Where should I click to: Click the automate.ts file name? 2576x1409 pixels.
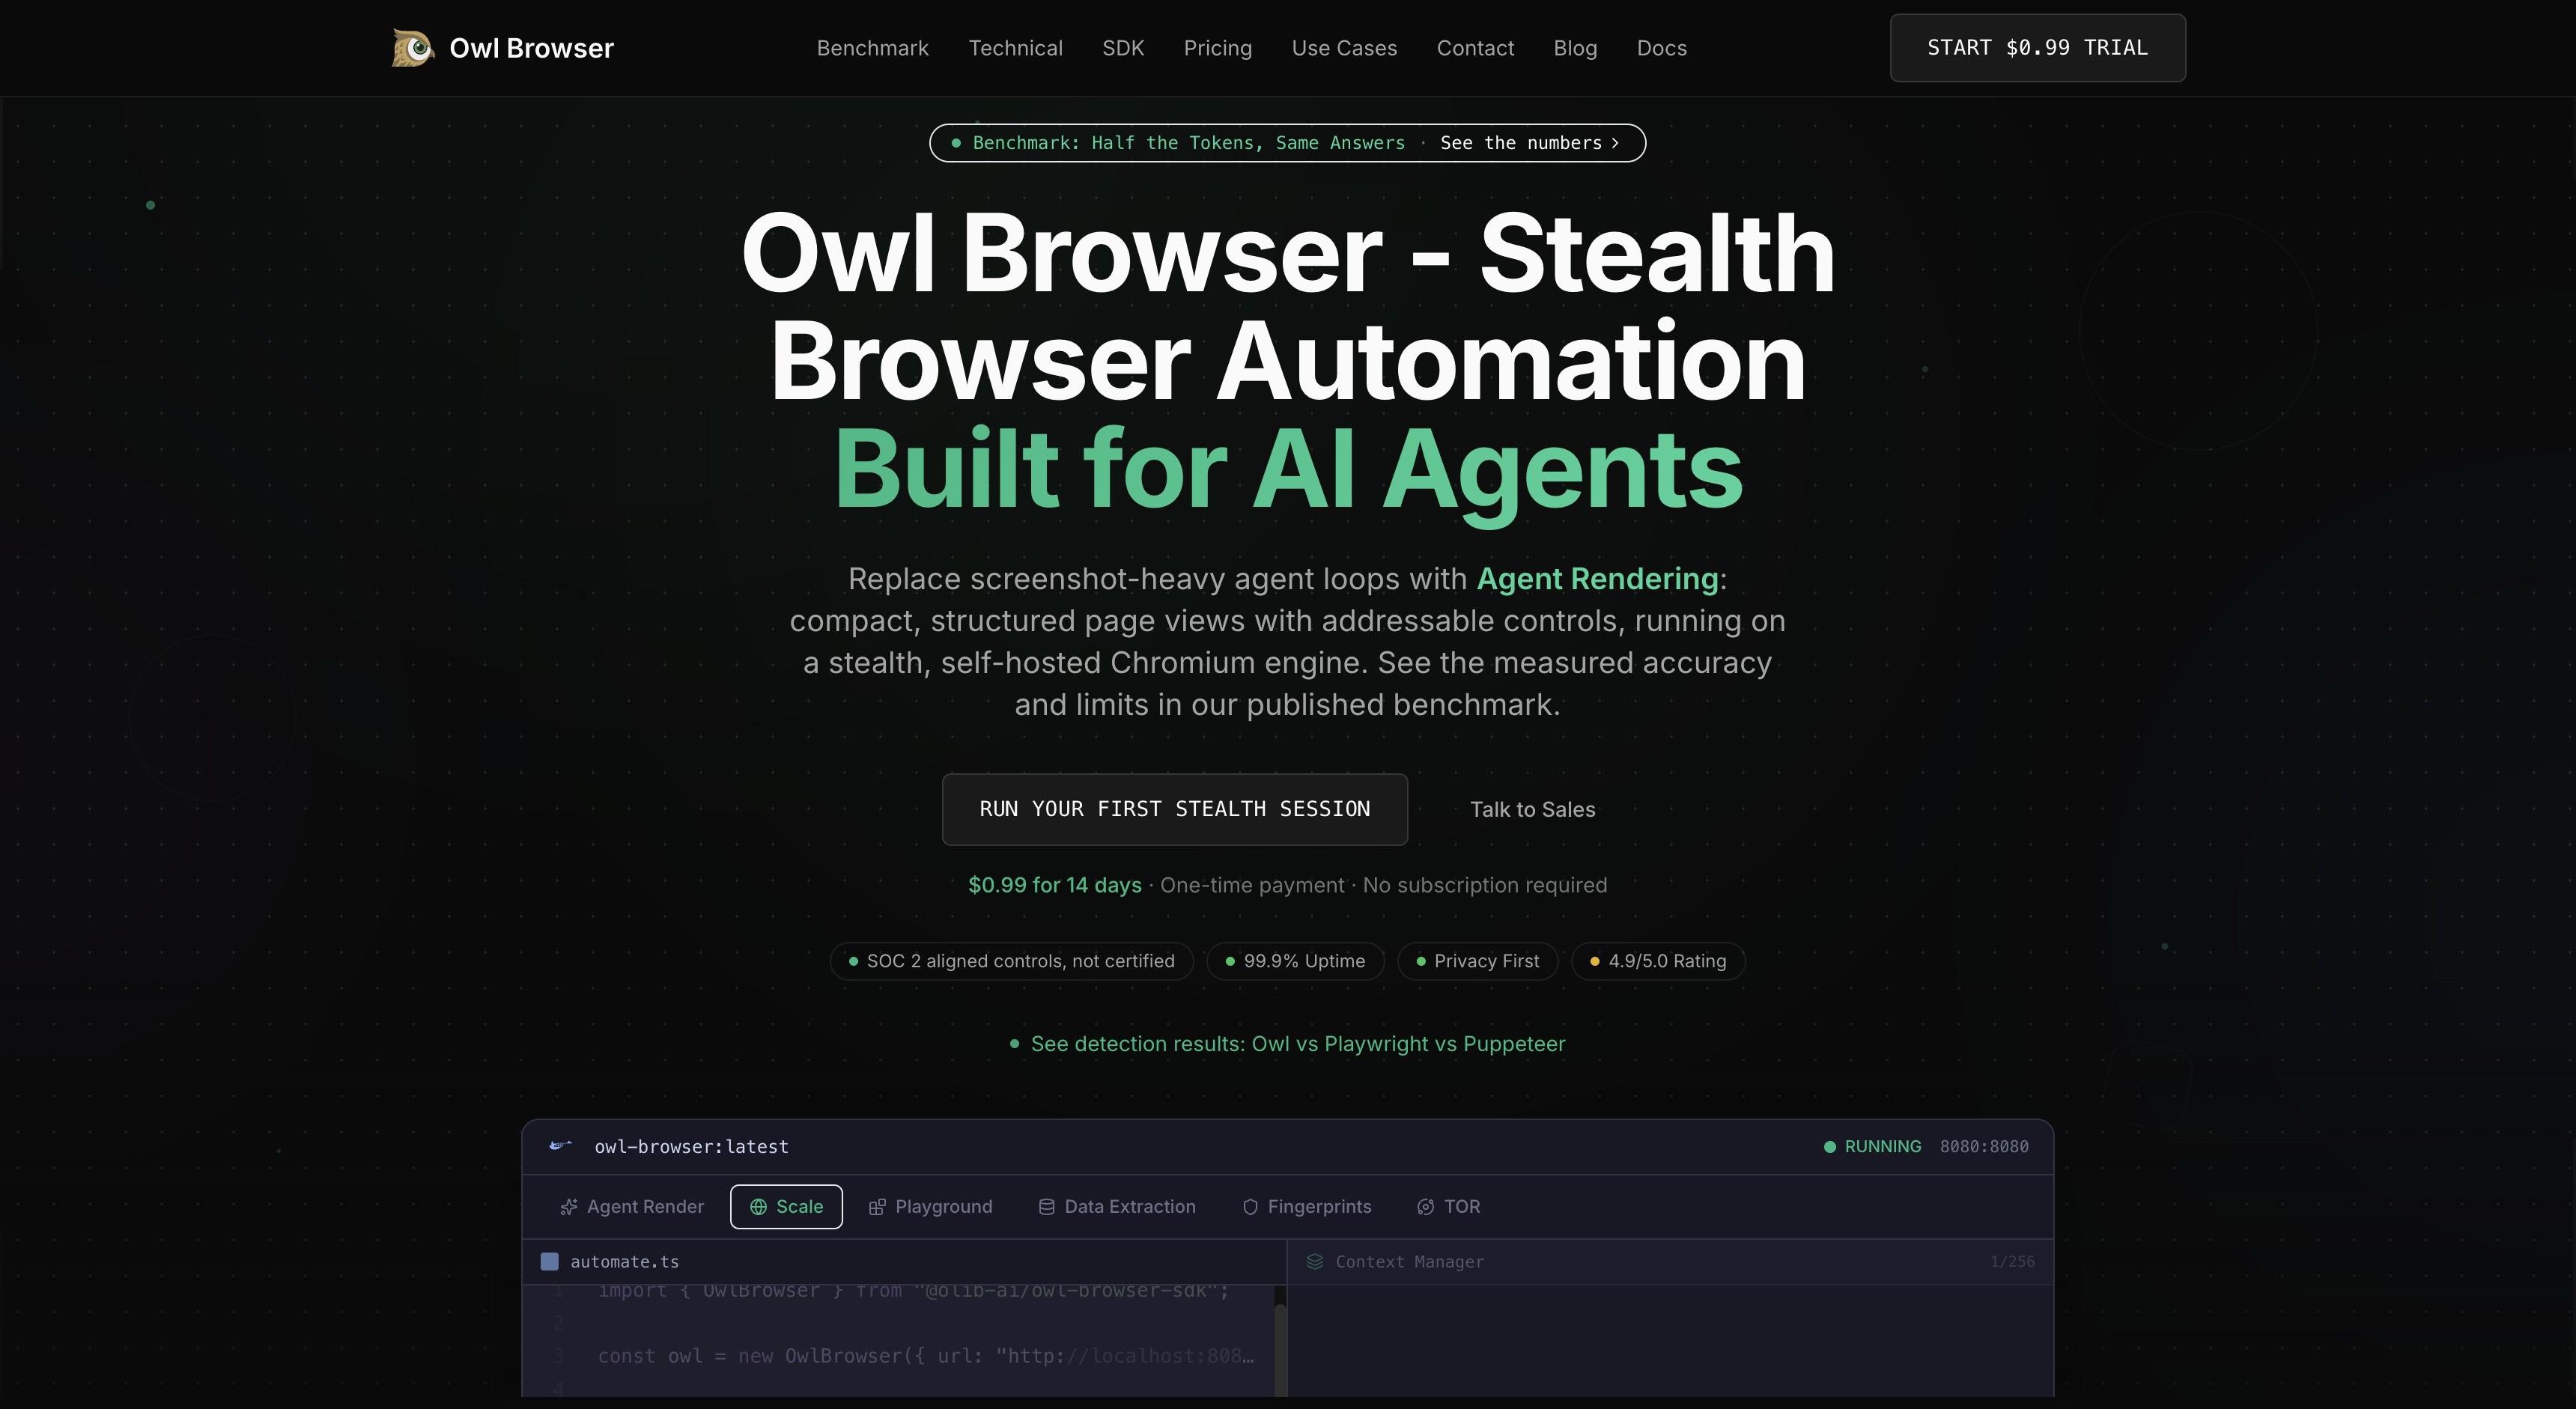624,1262
